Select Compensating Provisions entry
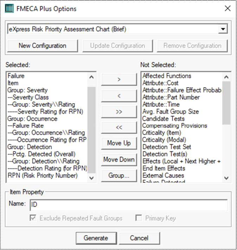Image resolution: width=237 pixels, height=250 pixels. (175, 126)
